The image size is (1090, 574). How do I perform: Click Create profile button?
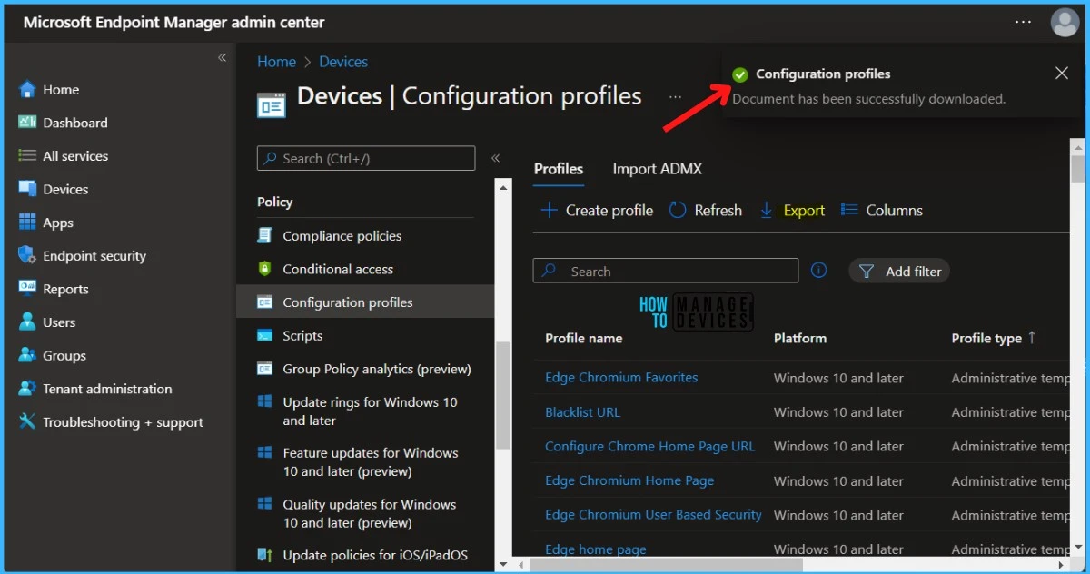tap(598, 210)
